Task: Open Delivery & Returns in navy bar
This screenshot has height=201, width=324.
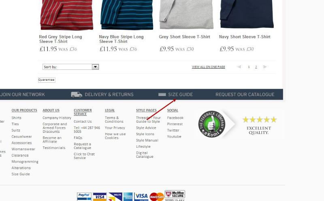Action: 109,94
